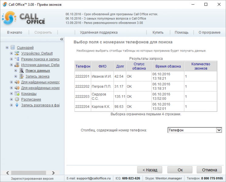Click the Устройство: Default device icon

click(x=17, y=53)
